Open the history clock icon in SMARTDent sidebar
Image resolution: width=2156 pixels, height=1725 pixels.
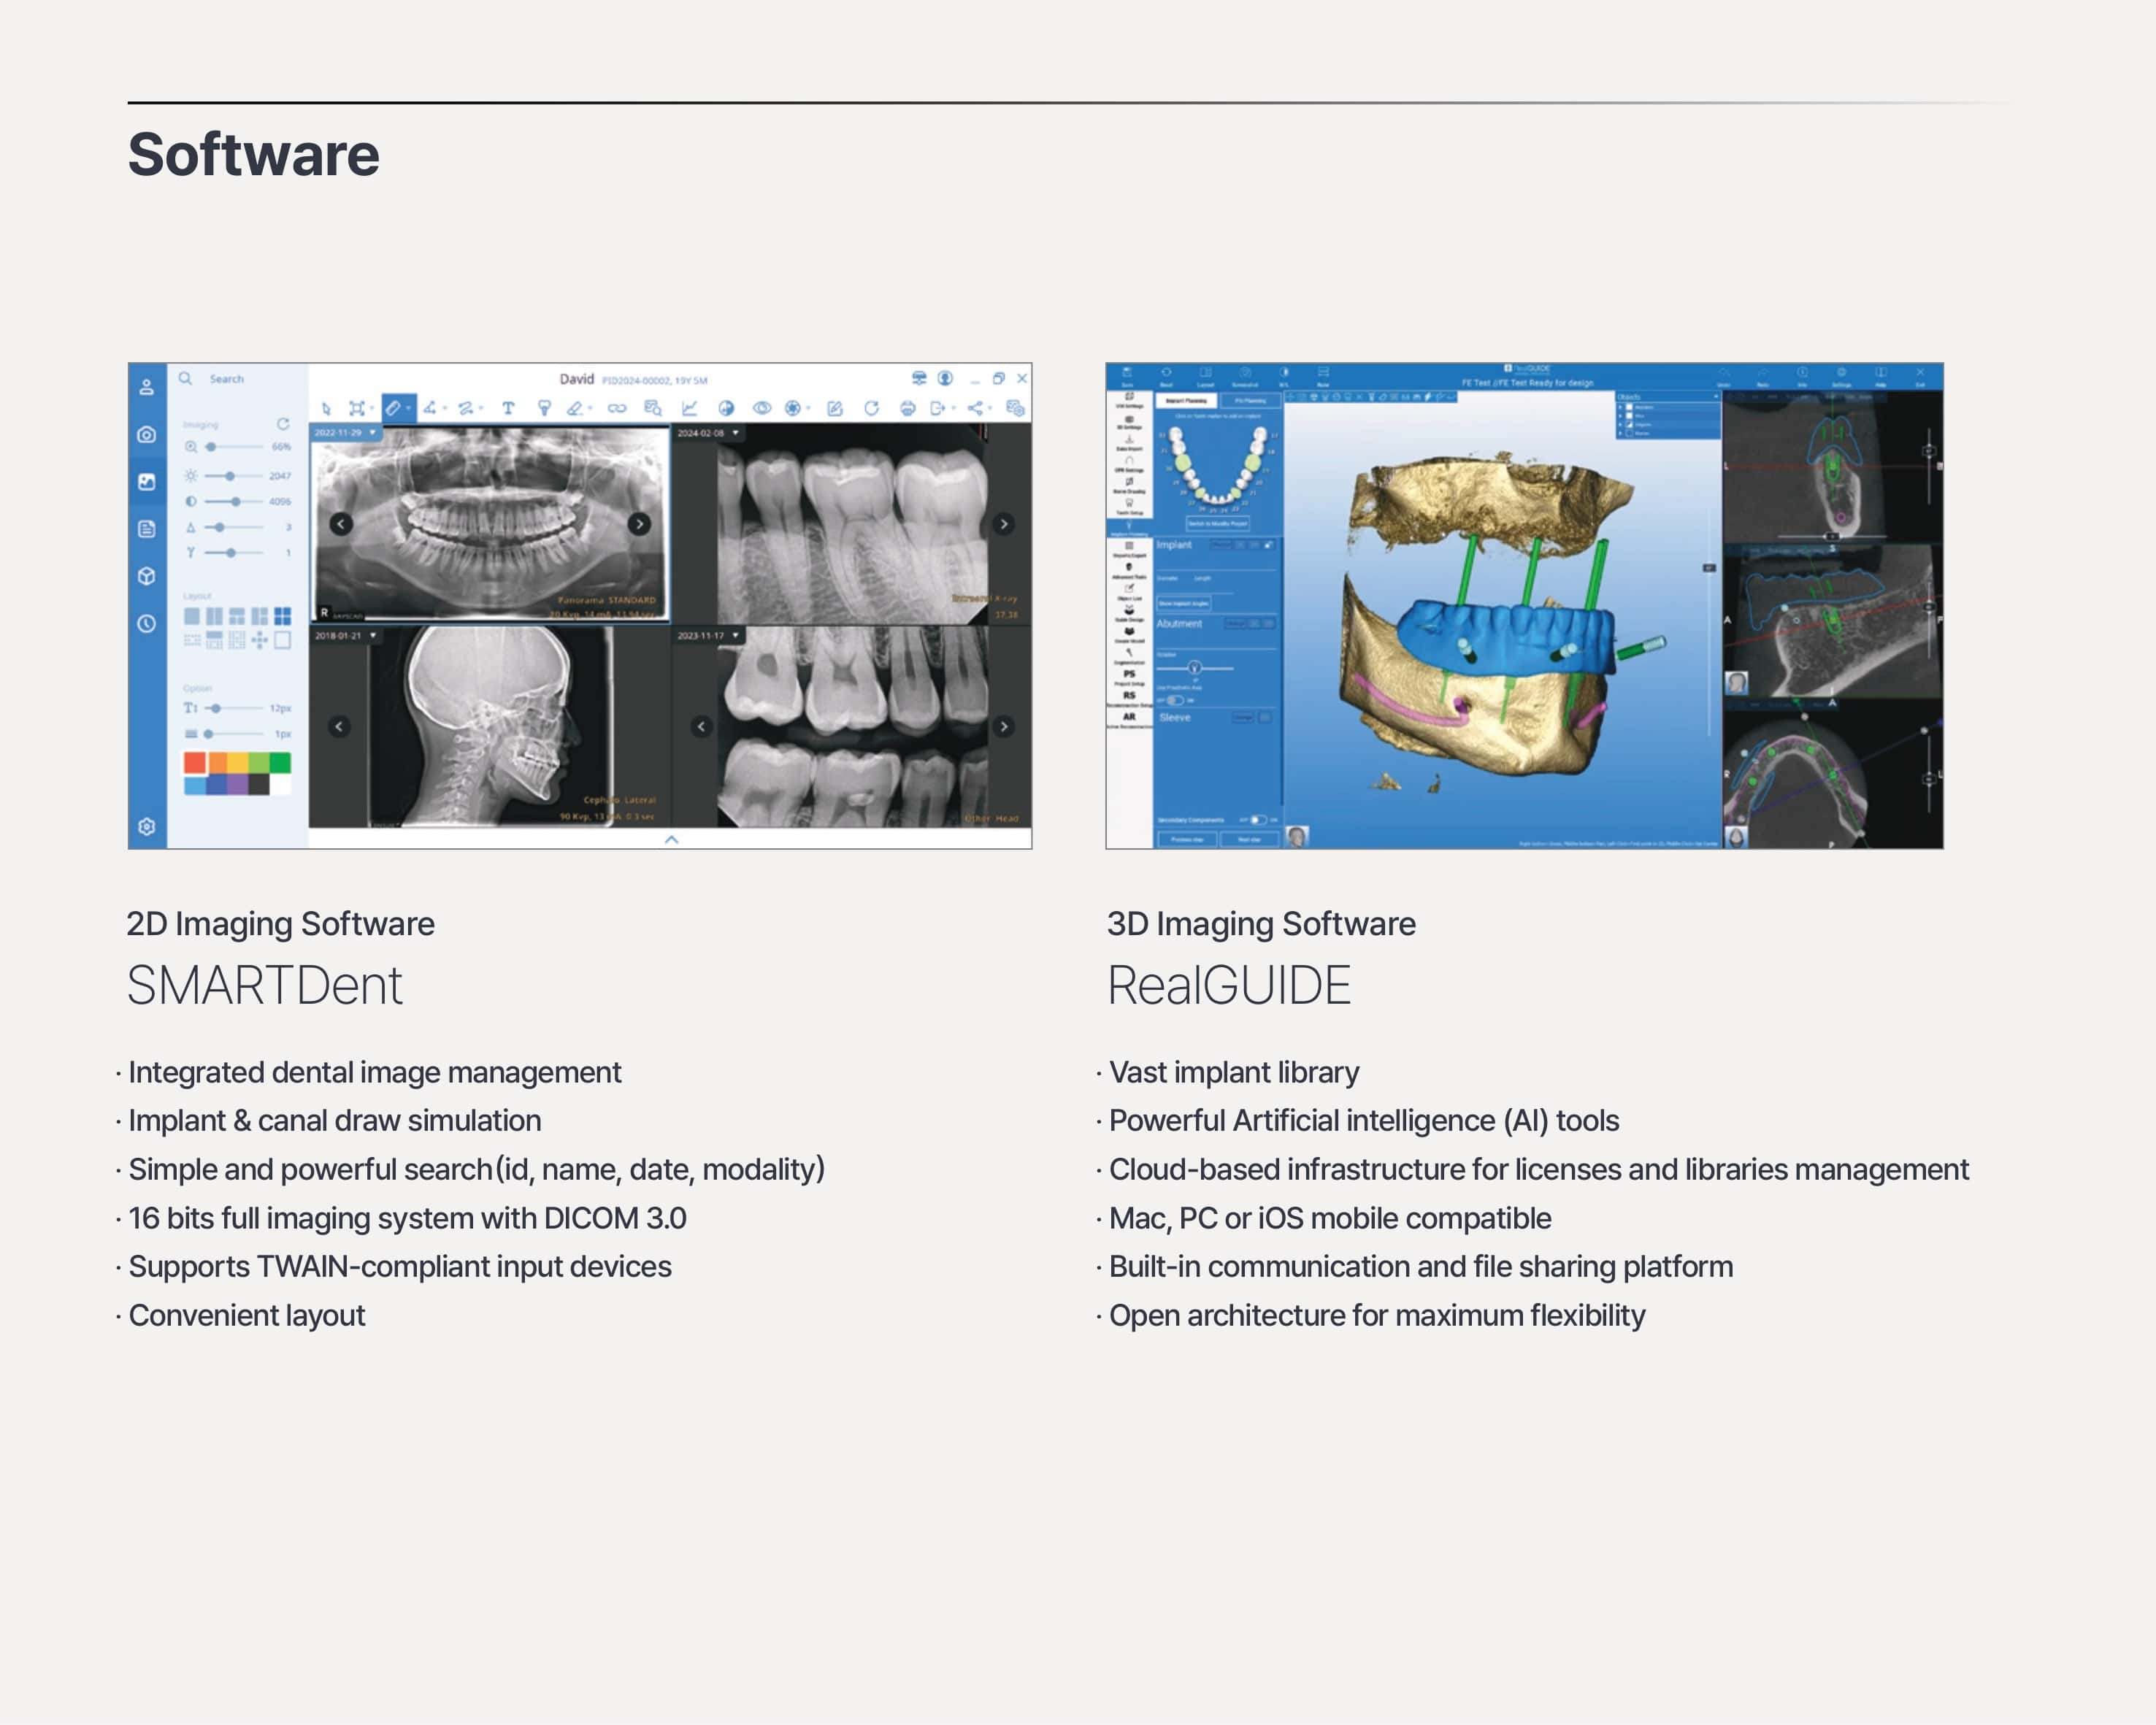tap(147, 624)
